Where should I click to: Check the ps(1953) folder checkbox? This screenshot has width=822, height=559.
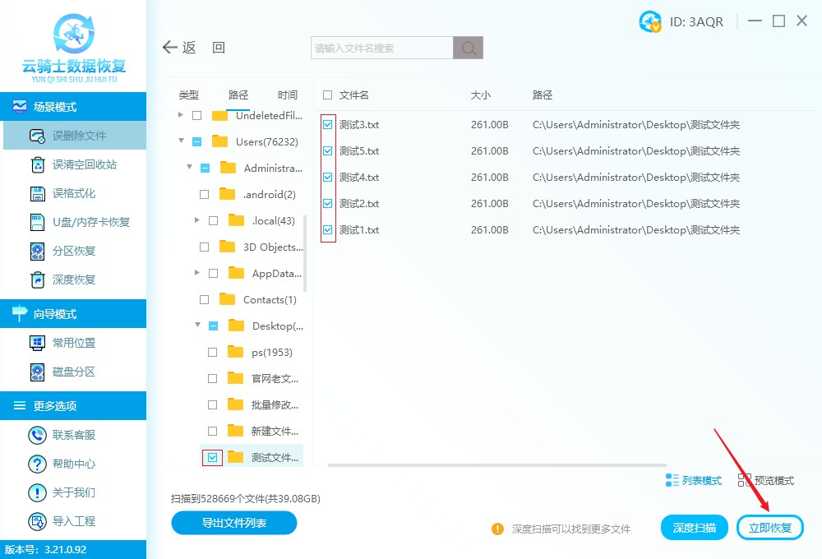213,353
